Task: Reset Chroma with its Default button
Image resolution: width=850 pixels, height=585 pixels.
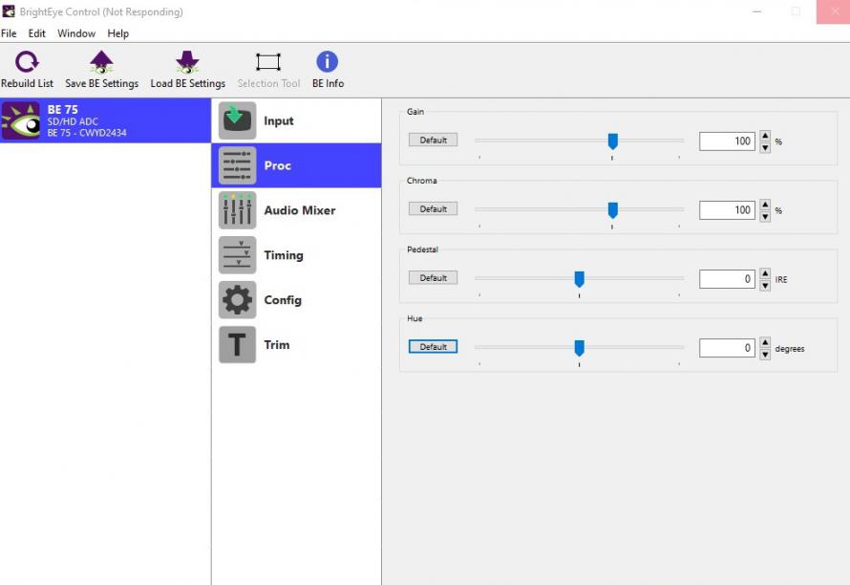Action: pos(434,209)
